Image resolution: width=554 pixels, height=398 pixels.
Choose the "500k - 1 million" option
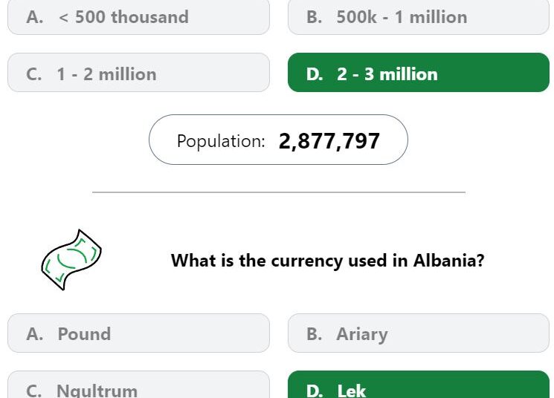tap(418, 16)
